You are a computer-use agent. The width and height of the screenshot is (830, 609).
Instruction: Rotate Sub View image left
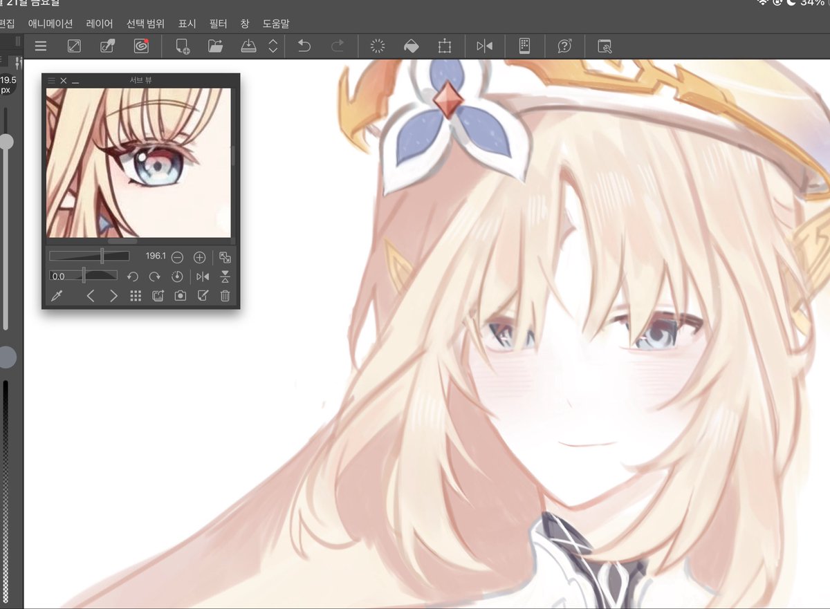(133, 277)
